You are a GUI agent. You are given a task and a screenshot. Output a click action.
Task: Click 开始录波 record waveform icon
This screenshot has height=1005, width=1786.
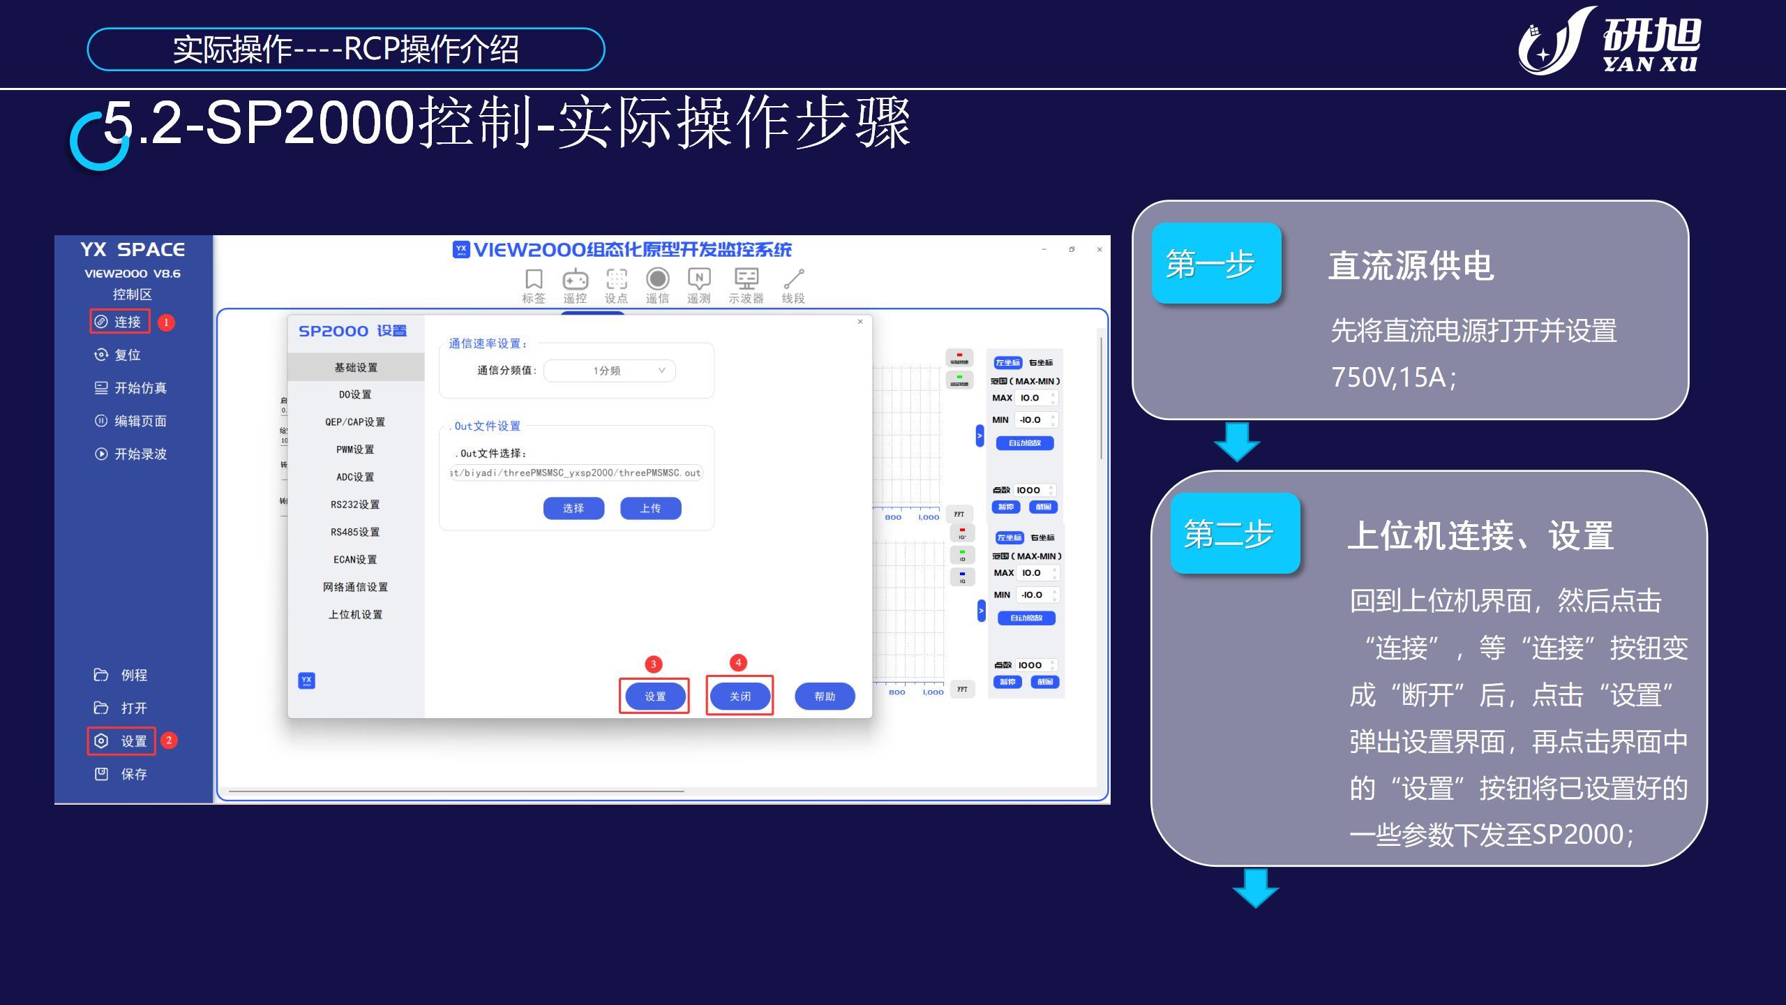[x=101, y=454]
